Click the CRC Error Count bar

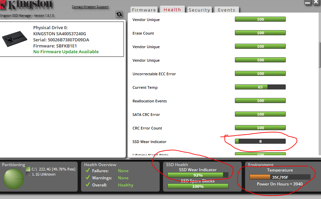[x=260, y=128]
